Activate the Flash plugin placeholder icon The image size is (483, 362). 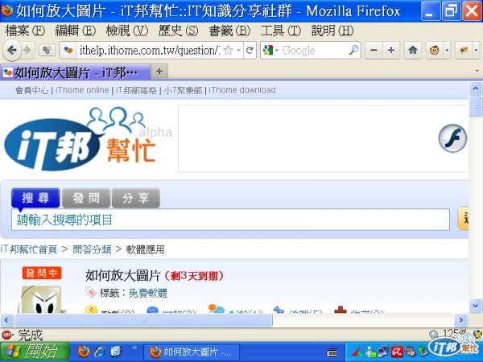452,138
